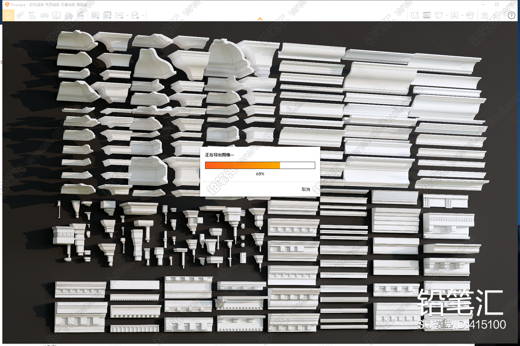Click the single screenshot export icon
The width and height of the screenshot is (520, 346).
pos(95,15)
